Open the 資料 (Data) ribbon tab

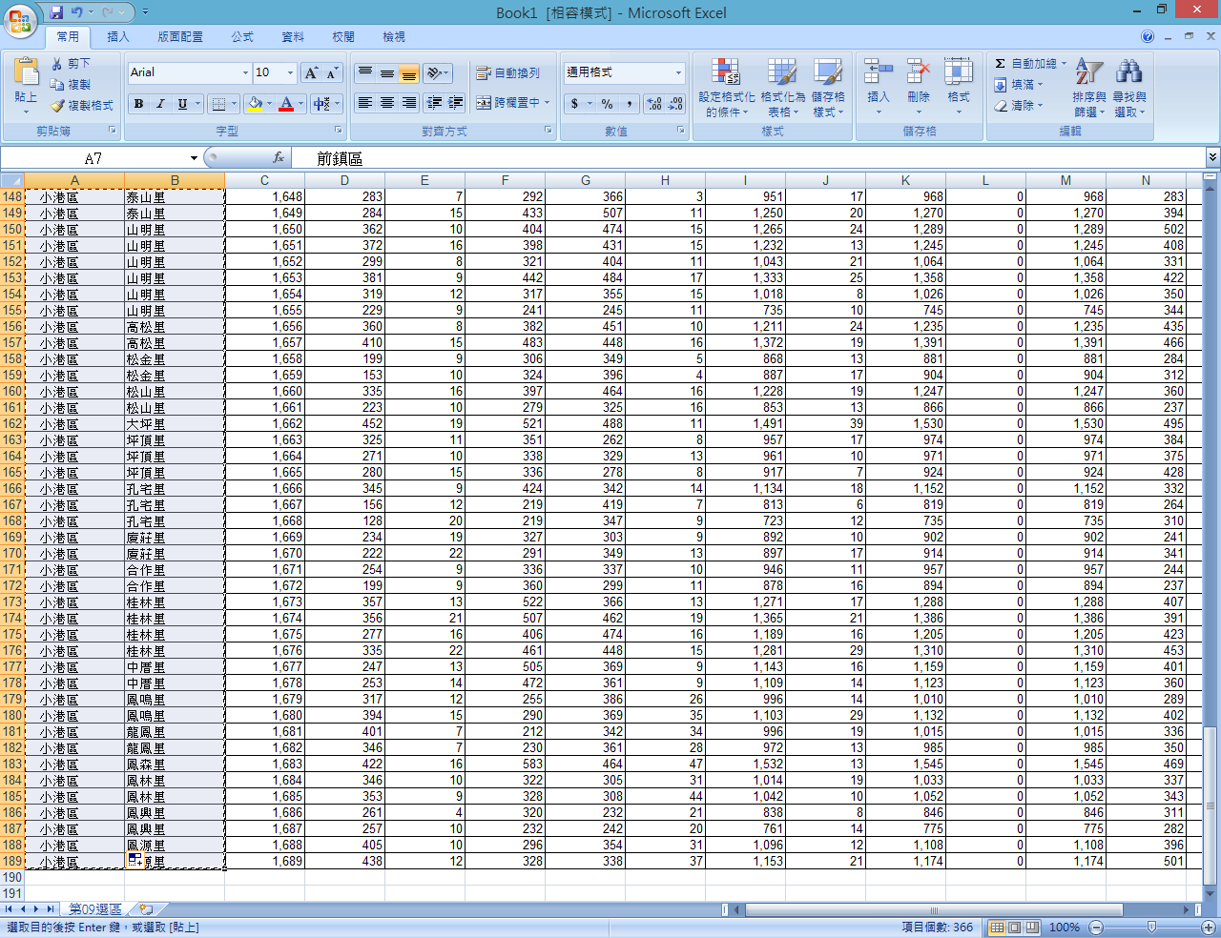(x=293, y=37)
